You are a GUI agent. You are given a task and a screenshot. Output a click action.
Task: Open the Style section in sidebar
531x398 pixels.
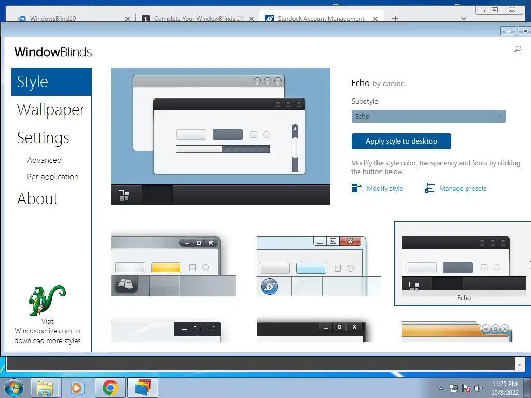[51, 82]
